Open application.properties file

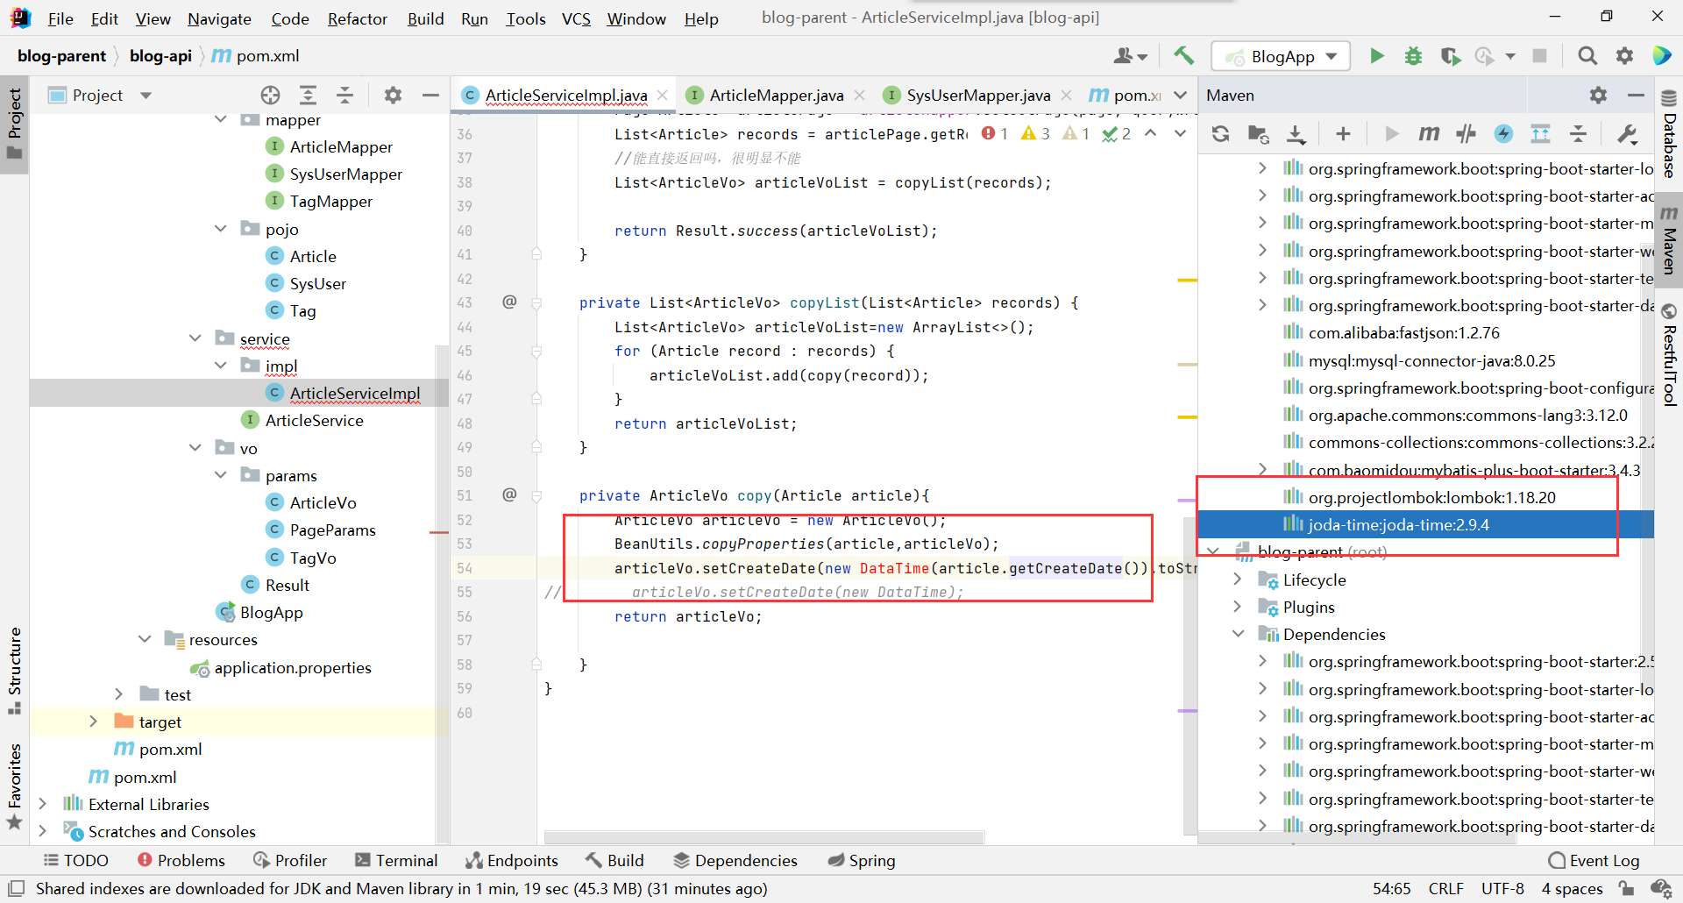pos(293,667)
